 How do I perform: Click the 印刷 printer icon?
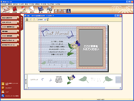click(49, 9)
